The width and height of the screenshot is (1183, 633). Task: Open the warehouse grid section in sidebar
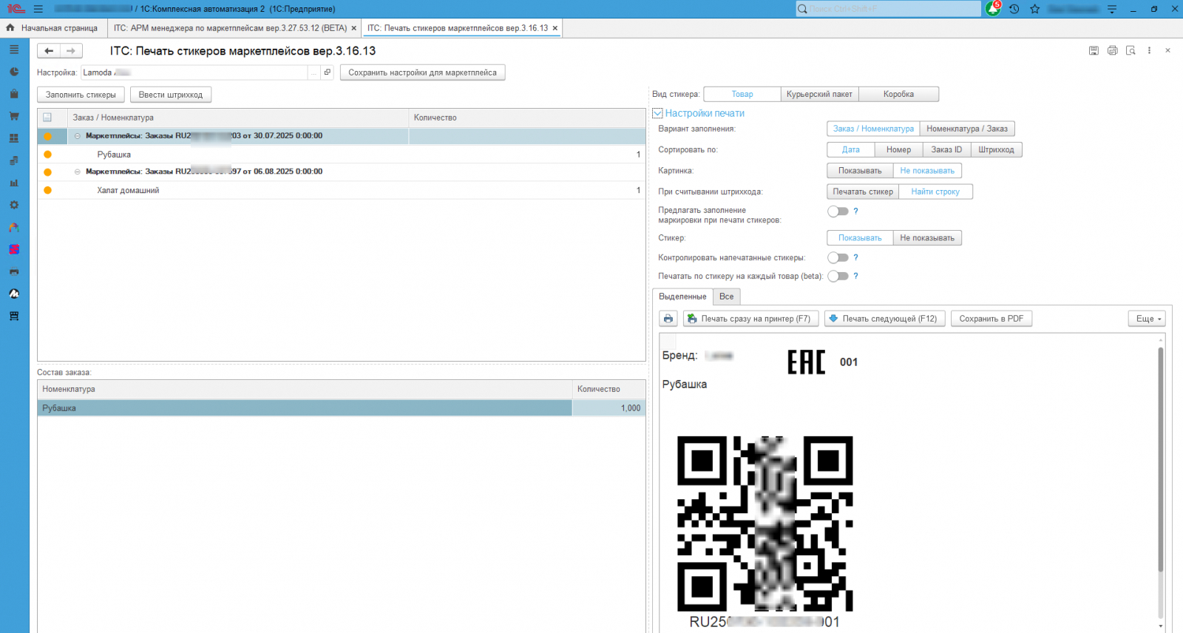(14, 138)
